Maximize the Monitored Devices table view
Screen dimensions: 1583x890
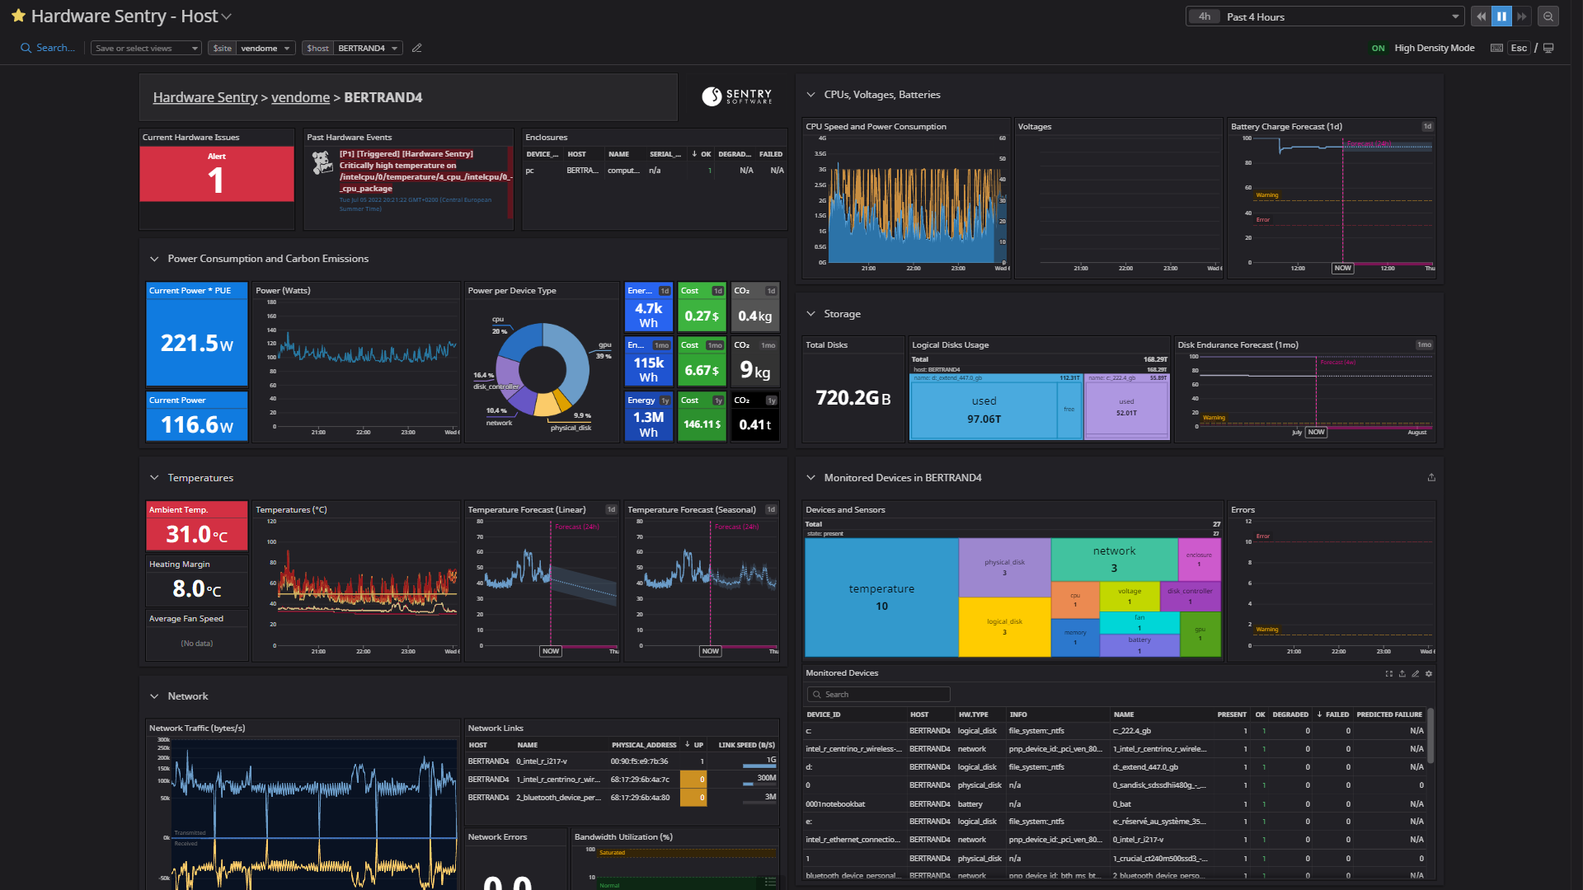1388,673
